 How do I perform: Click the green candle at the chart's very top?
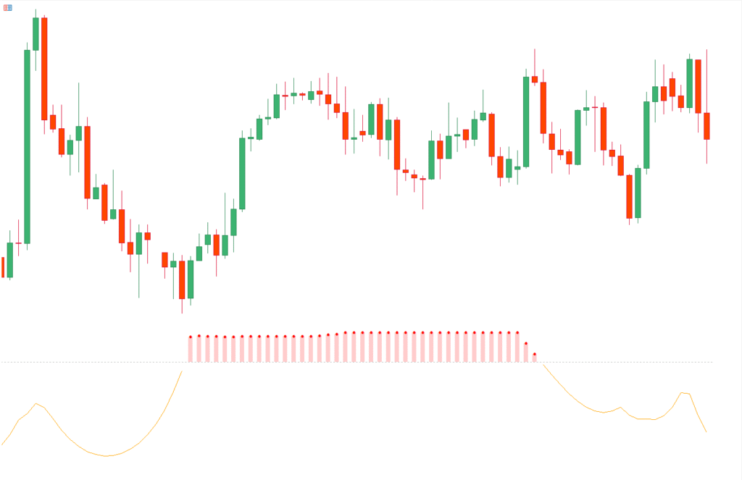(36, 34)
